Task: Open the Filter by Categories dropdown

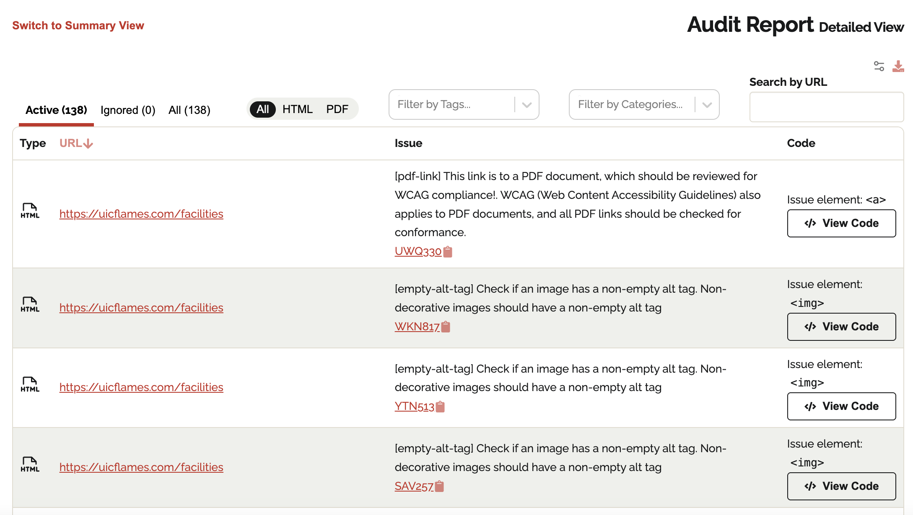Action: tap(644, 104)
